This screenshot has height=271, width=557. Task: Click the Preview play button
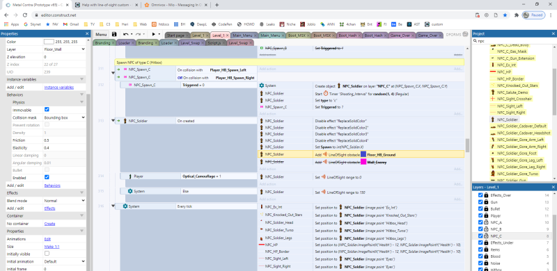pyautogui.click(x=153, y=35)
